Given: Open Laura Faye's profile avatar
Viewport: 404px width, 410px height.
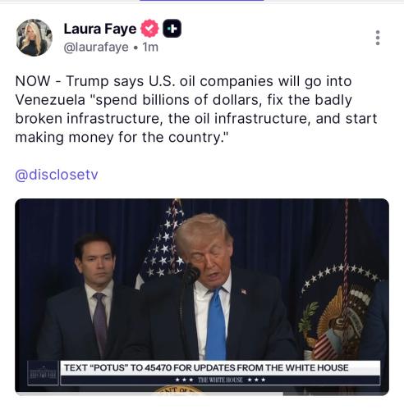Looking at the screenshot, I should [34, 38].
